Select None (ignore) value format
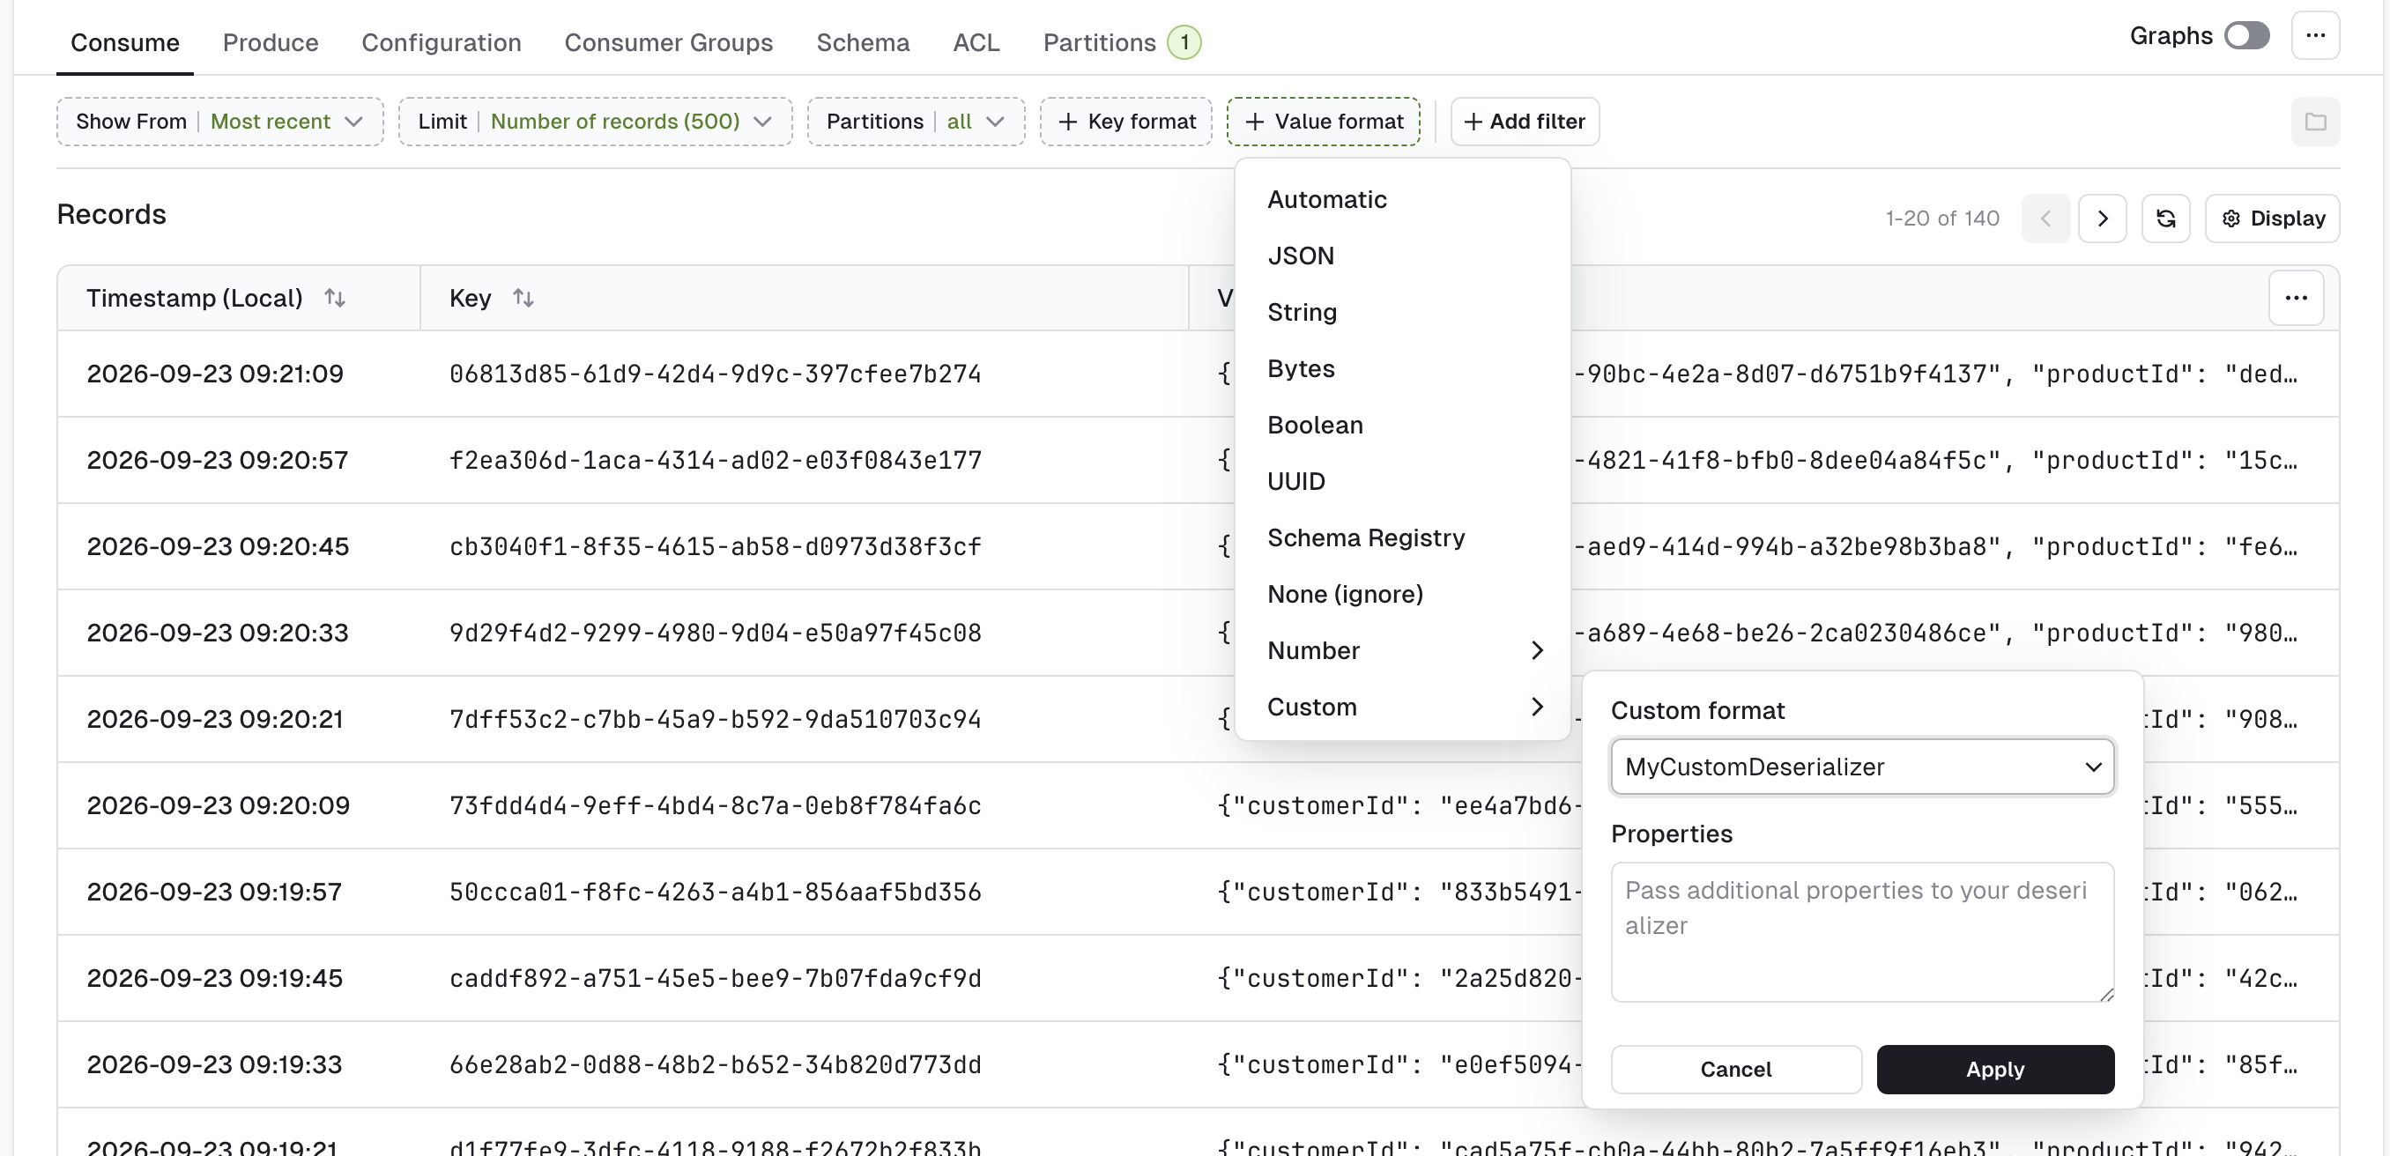 pos(1402,594)
